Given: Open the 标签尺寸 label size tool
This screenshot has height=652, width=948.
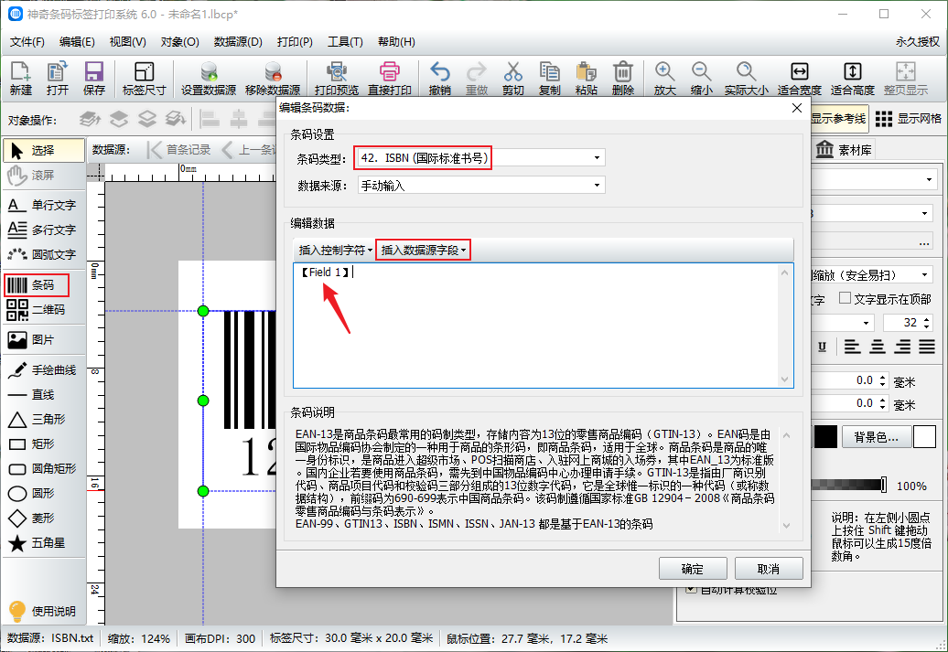Looking at the screenshot, I should pyautogui.click(x=144, y=79).
